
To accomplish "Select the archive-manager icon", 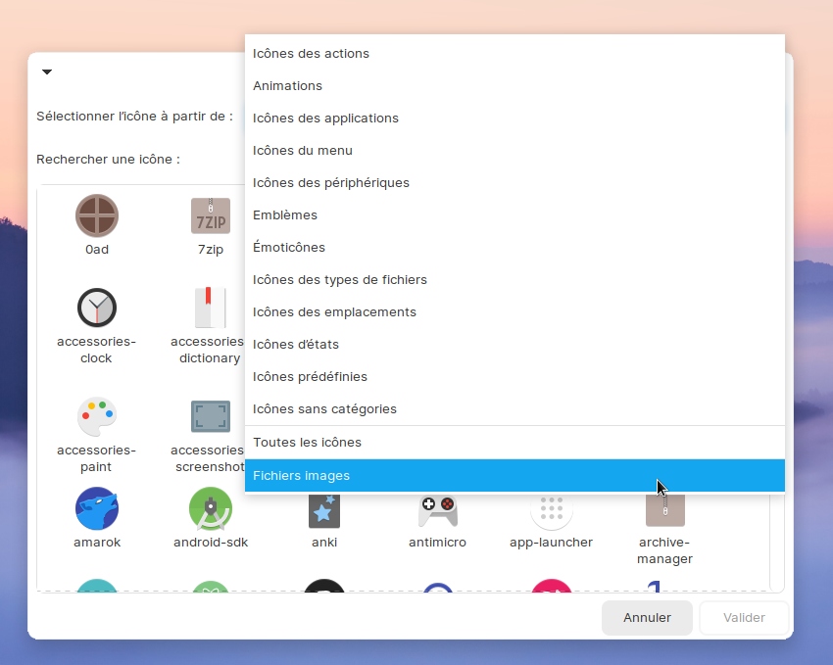I will (664, 511).
